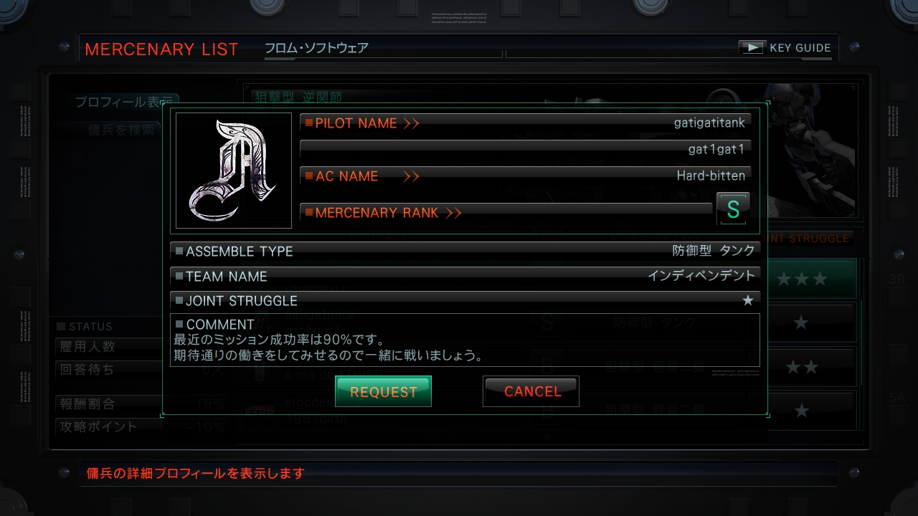Open the KEY GUIDE
This screenshot has height=516, width=918.
pos(785,48)
